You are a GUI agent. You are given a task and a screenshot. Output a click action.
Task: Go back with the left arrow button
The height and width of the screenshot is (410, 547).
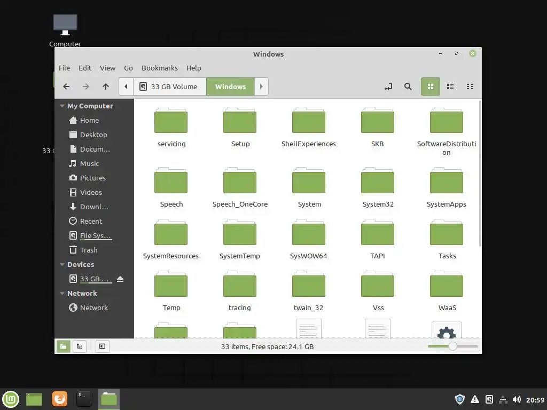[66, 86]
